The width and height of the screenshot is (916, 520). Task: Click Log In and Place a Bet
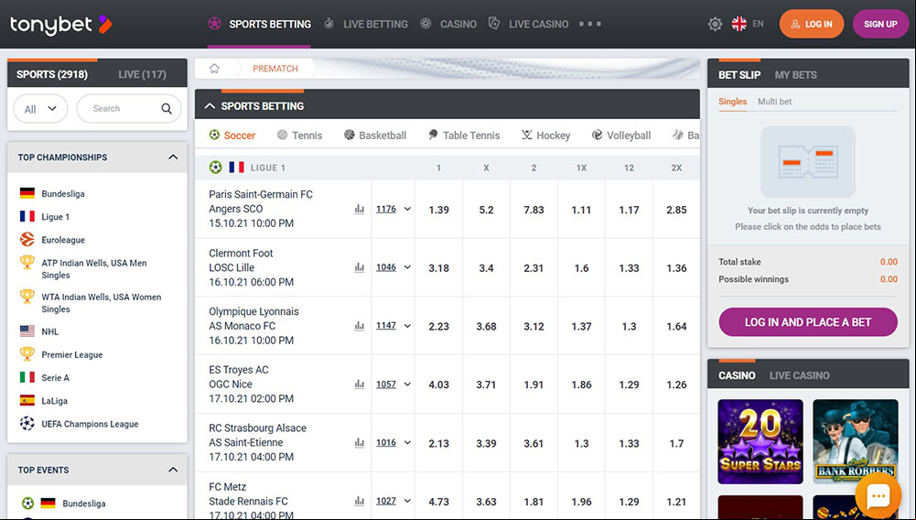pos(808,322)
